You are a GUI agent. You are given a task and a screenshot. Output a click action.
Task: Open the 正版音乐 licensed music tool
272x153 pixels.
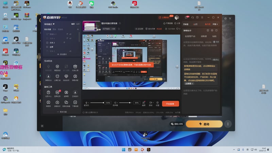75,94
